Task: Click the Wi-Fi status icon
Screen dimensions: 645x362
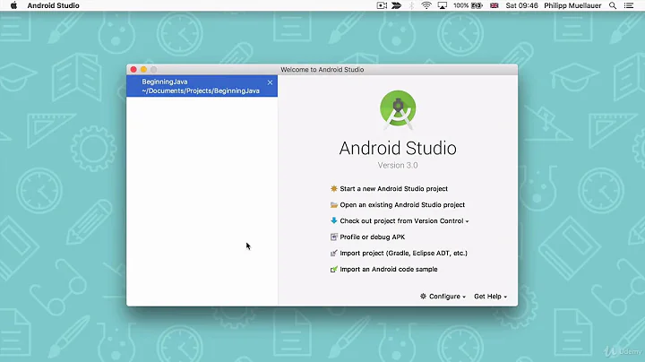Action: (426, 5)
